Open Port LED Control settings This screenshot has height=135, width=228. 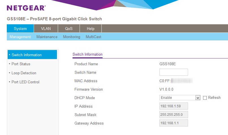tap(25, 82)
